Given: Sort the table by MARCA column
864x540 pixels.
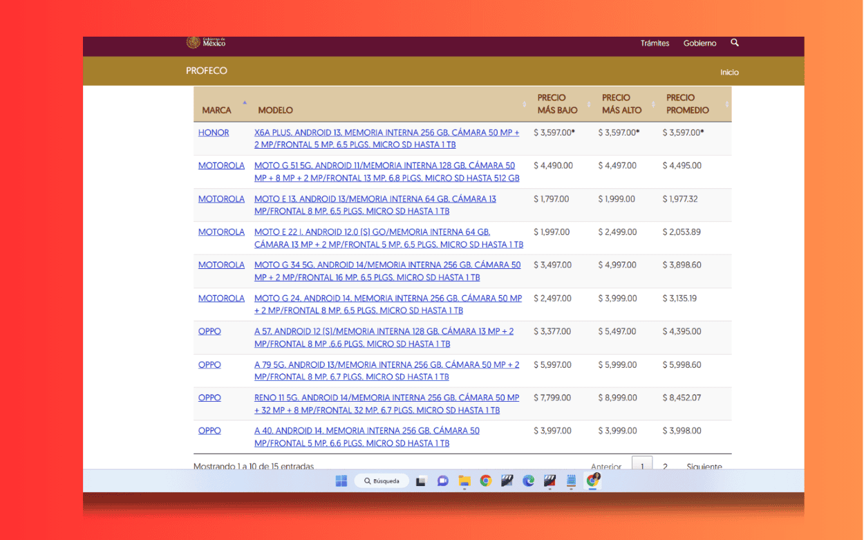Looking at the screenshot, I should (216, 110).
